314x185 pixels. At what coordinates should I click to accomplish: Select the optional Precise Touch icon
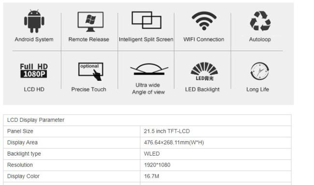(91, 71)
